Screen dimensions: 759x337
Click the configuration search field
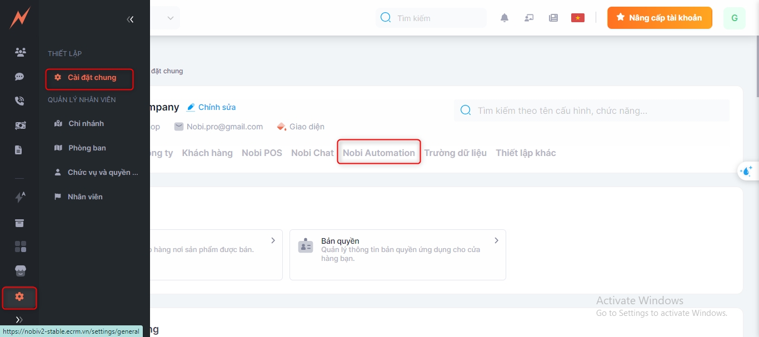pyautogui.click(x=592, y=110)
